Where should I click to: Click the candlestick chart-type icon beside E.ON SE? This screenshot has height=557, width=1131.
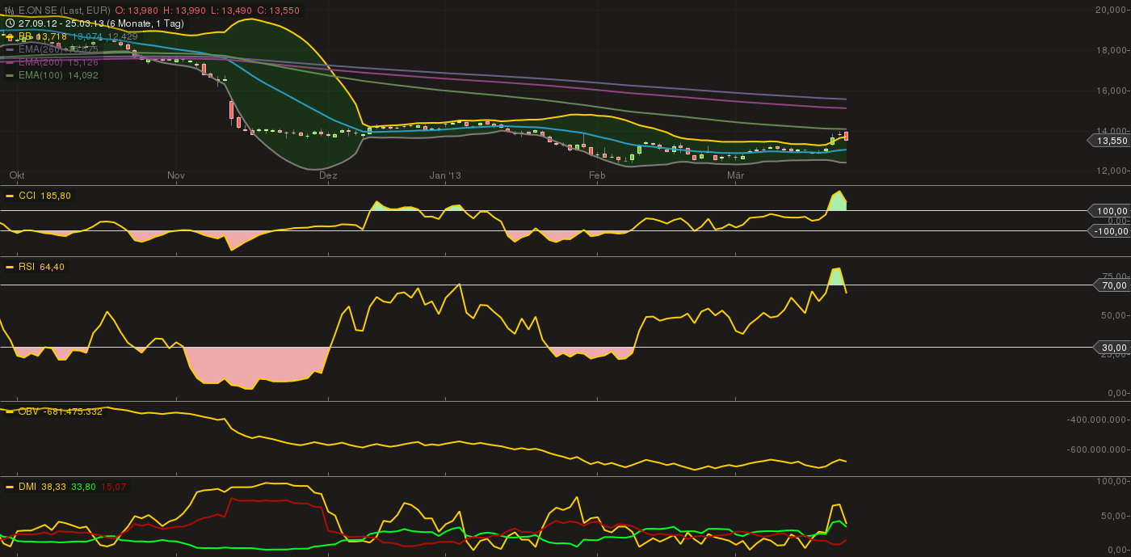tap(10, 11)
